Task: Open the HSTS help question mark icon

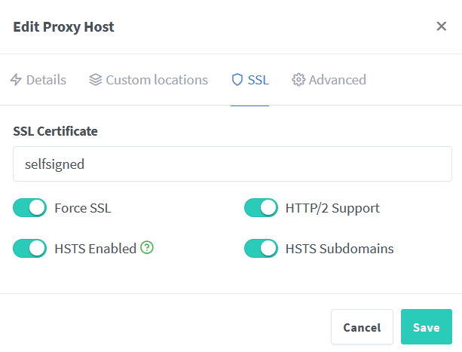Action: [147, 248]
